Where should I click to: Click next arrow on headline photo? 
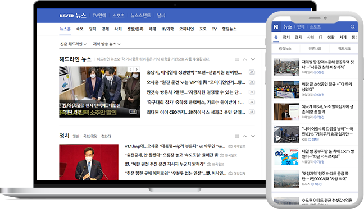click(137, 69)
